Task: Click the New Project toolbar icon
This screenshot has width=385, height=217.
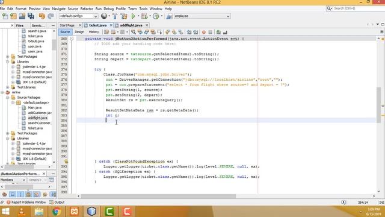Action: tap(13, 16)
